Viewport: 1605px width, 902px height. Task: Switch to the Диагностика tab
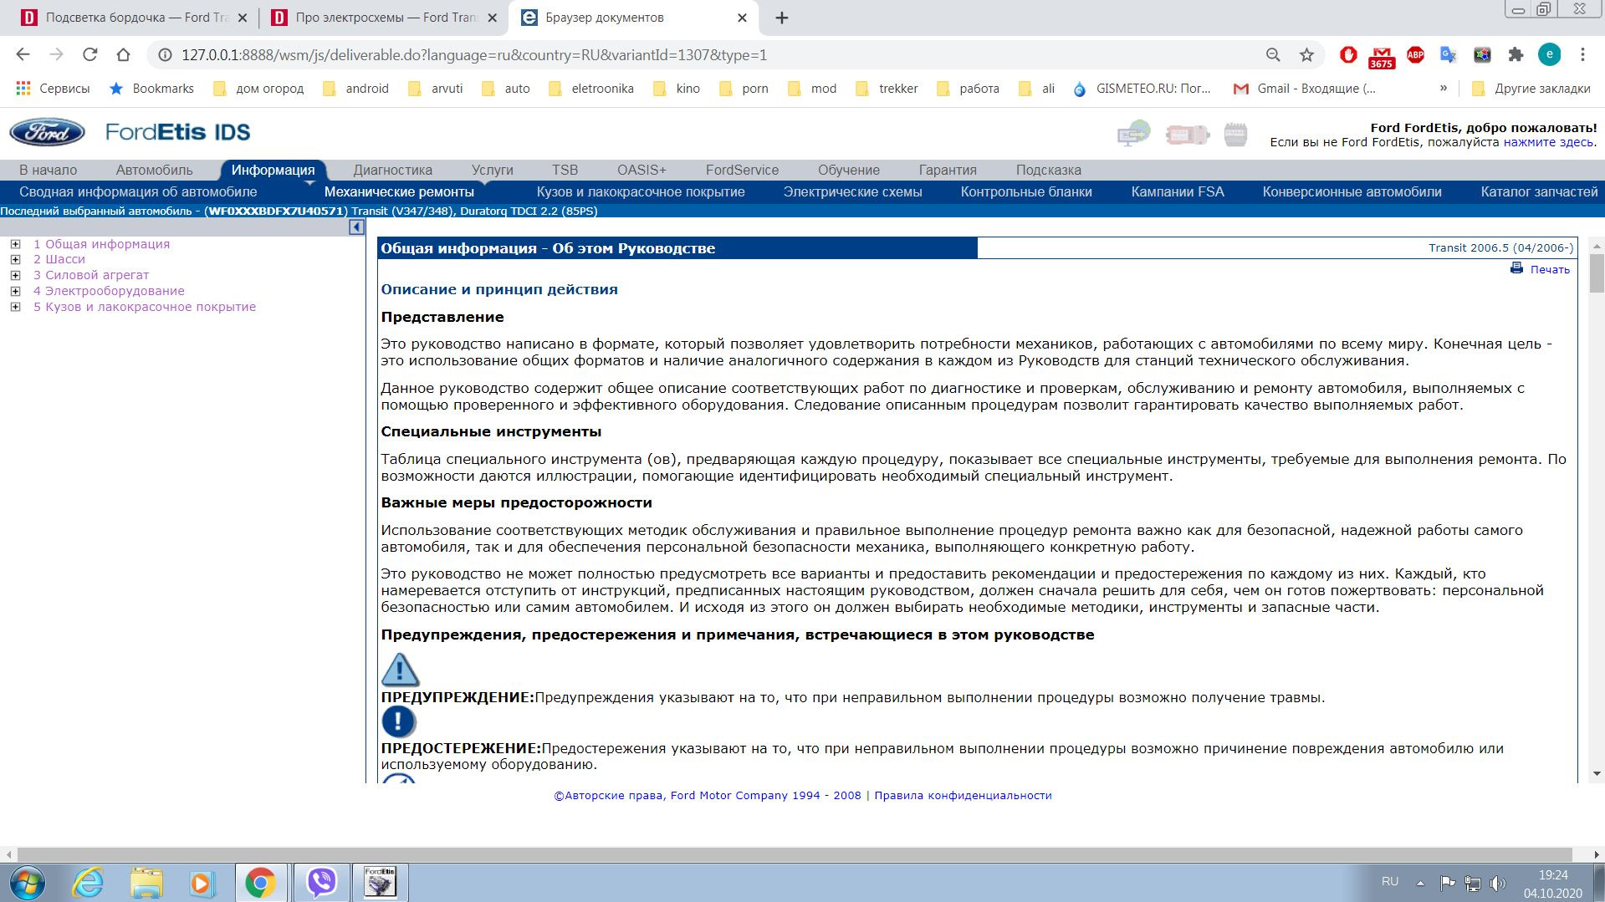click(392, 170)
